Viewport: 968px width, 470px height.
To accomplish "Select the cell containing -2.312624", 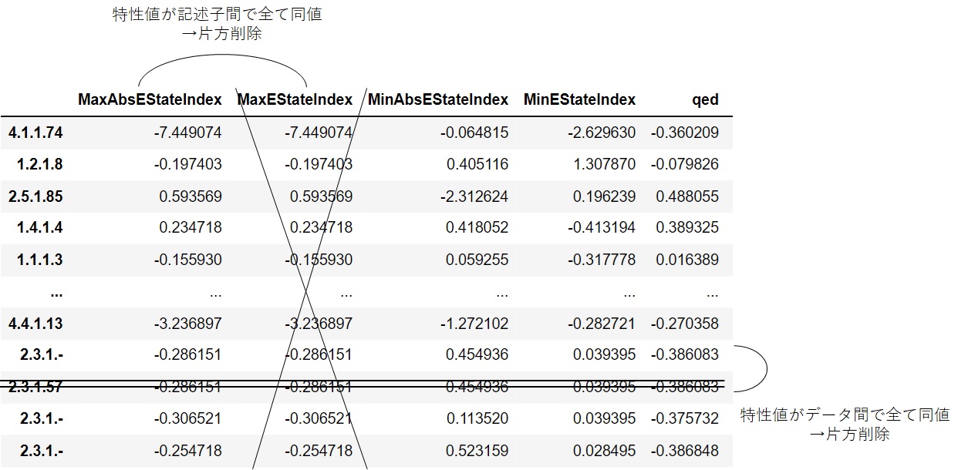I will (474, 196).
